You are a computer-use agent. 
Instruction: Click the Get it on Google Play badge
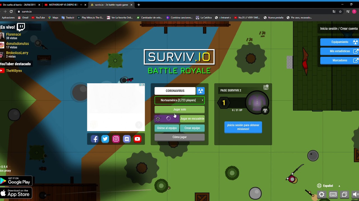point(16,181)
